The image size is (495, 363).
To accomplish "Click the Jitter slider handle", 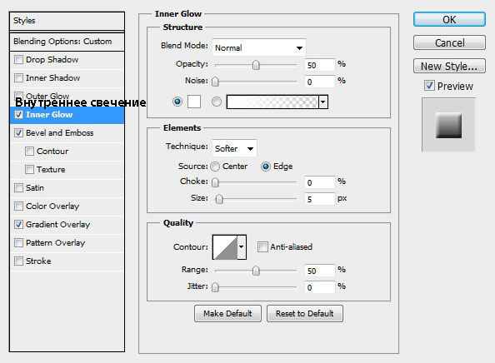I will point(215,287).
